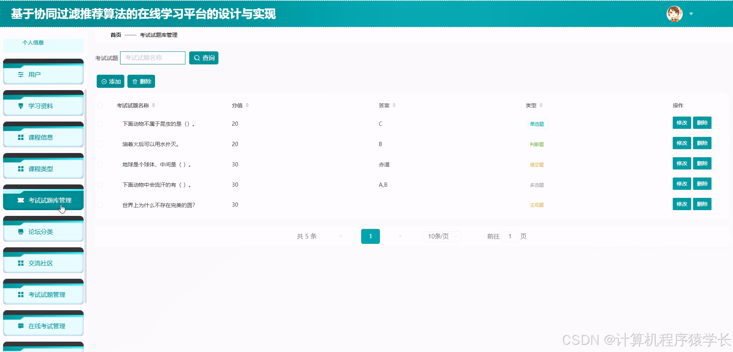
Task: Click the trash icon on the 删除 button
Action: coord(135,81)
